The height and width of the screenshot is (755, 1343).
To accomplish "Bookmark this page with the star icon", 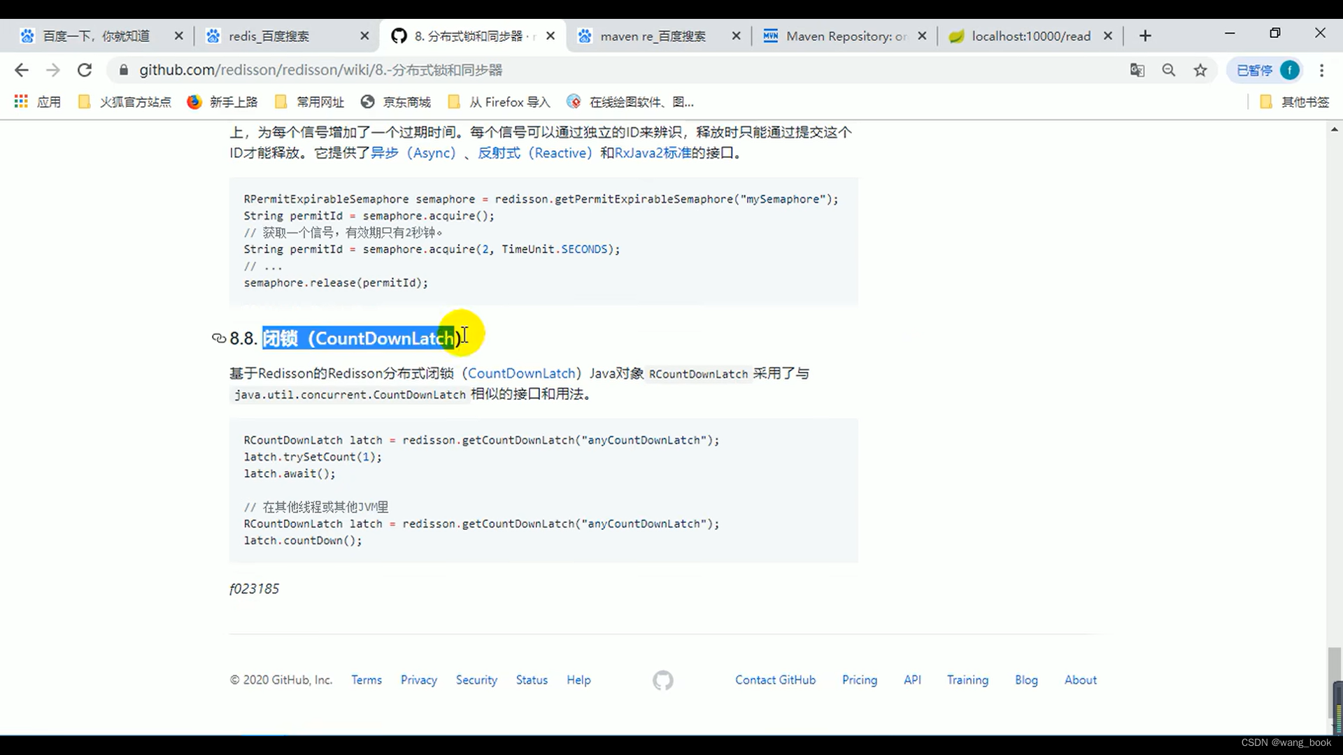I will coord(1200,70).
